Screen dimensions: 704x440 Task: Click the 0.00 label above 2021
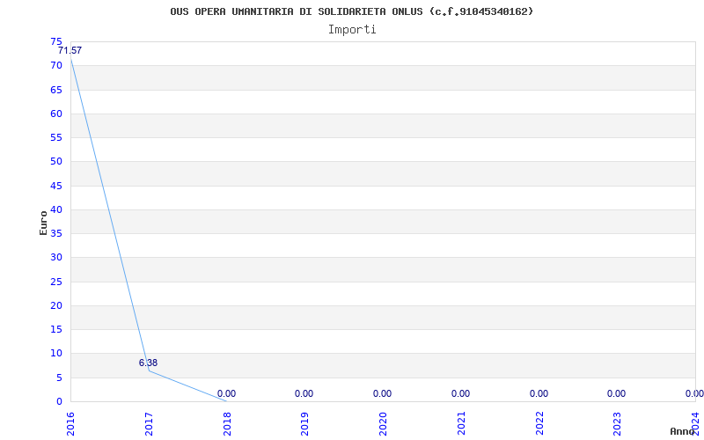click(x=460, y=393)
